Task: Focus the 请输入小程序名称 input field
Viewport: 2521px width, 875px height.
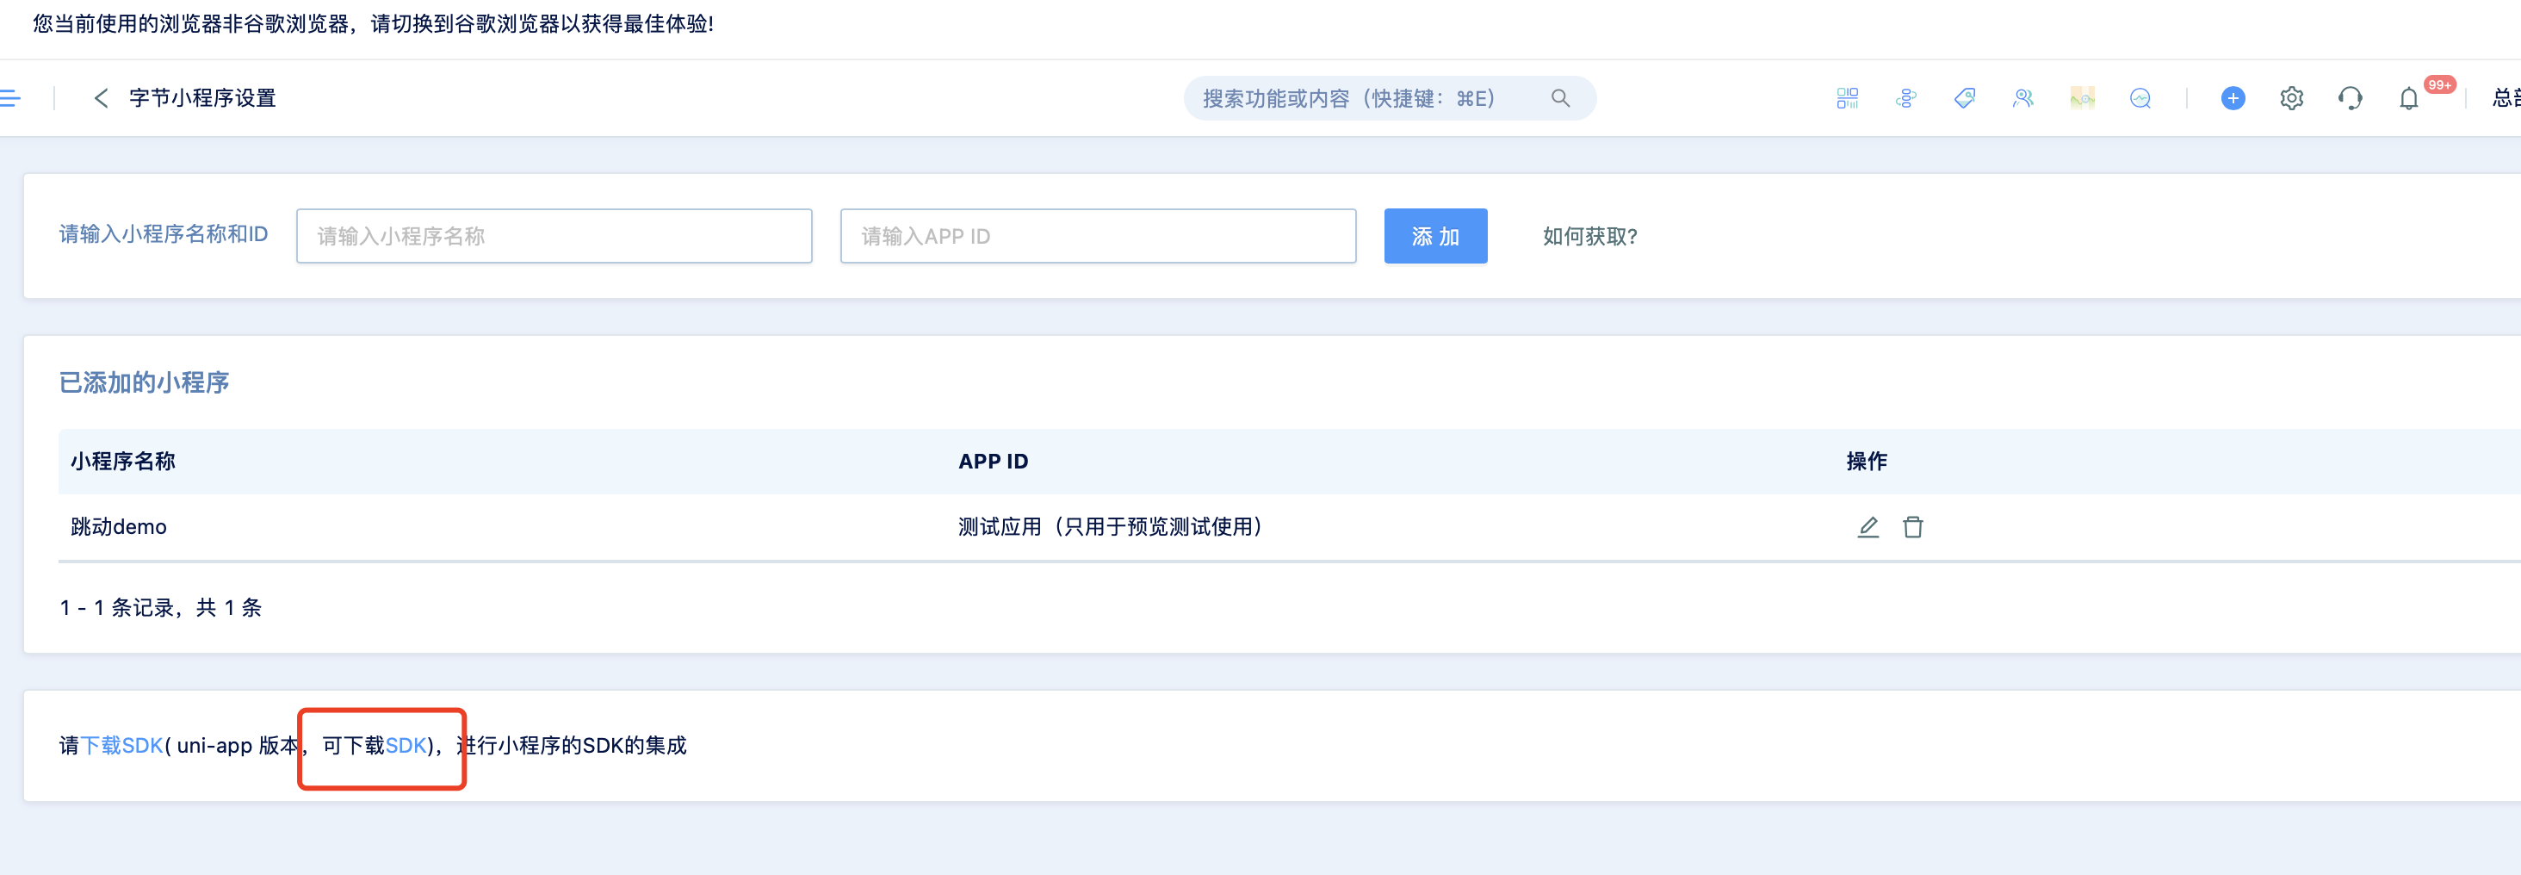Action: pyautogui.click(x=554, y=236)
